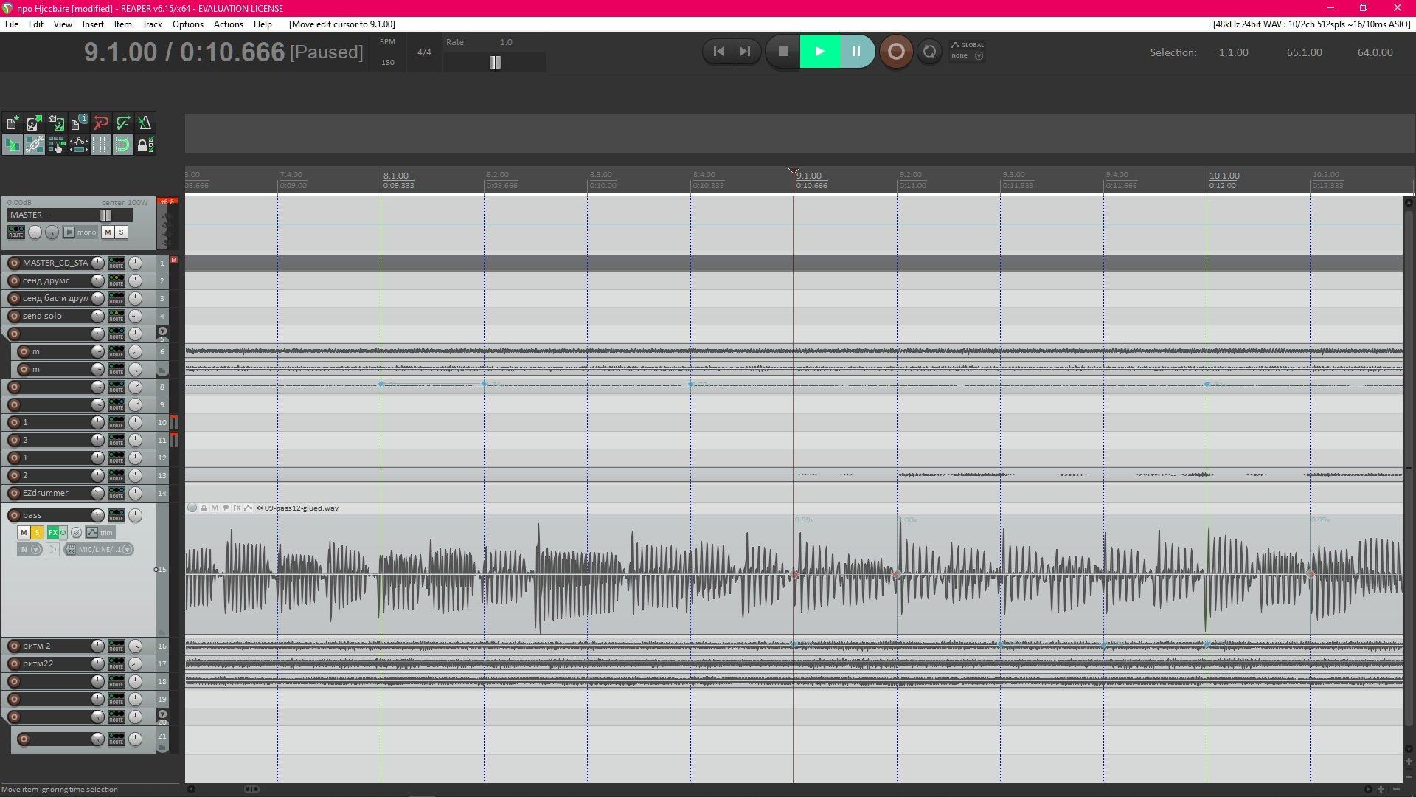Screen dimensions: 1416x797
Task: Open the GLOBAL automation override dropdown
Action: pos(967,50)
